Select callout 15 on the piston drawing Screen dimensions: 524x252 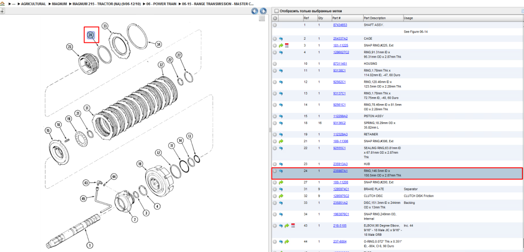48,130
